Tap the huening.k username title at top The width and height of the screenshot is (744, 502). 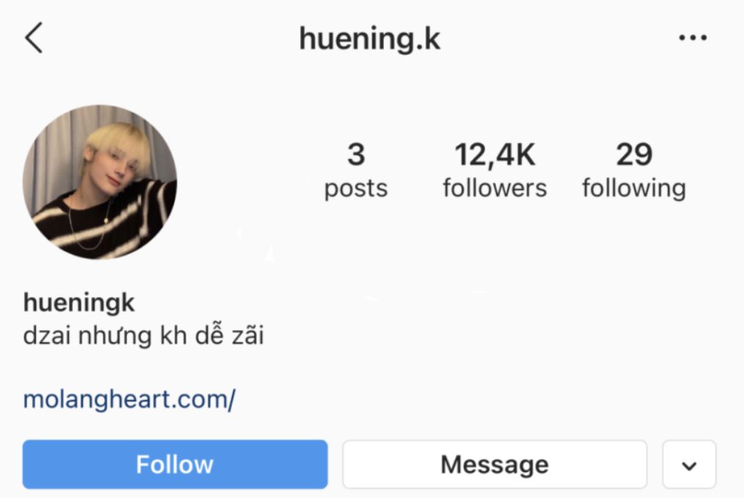(x=370, y=39)
